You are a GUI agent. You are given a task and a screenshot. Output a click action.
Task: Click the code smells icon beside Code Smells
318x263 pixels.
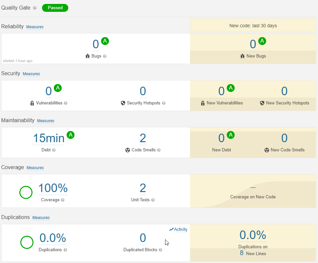(127, 150)
